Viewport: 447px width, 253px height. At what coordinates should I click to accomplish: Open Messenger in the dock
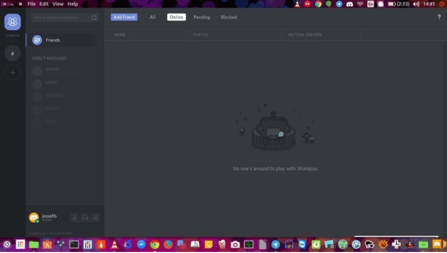(x=141, y=244)
